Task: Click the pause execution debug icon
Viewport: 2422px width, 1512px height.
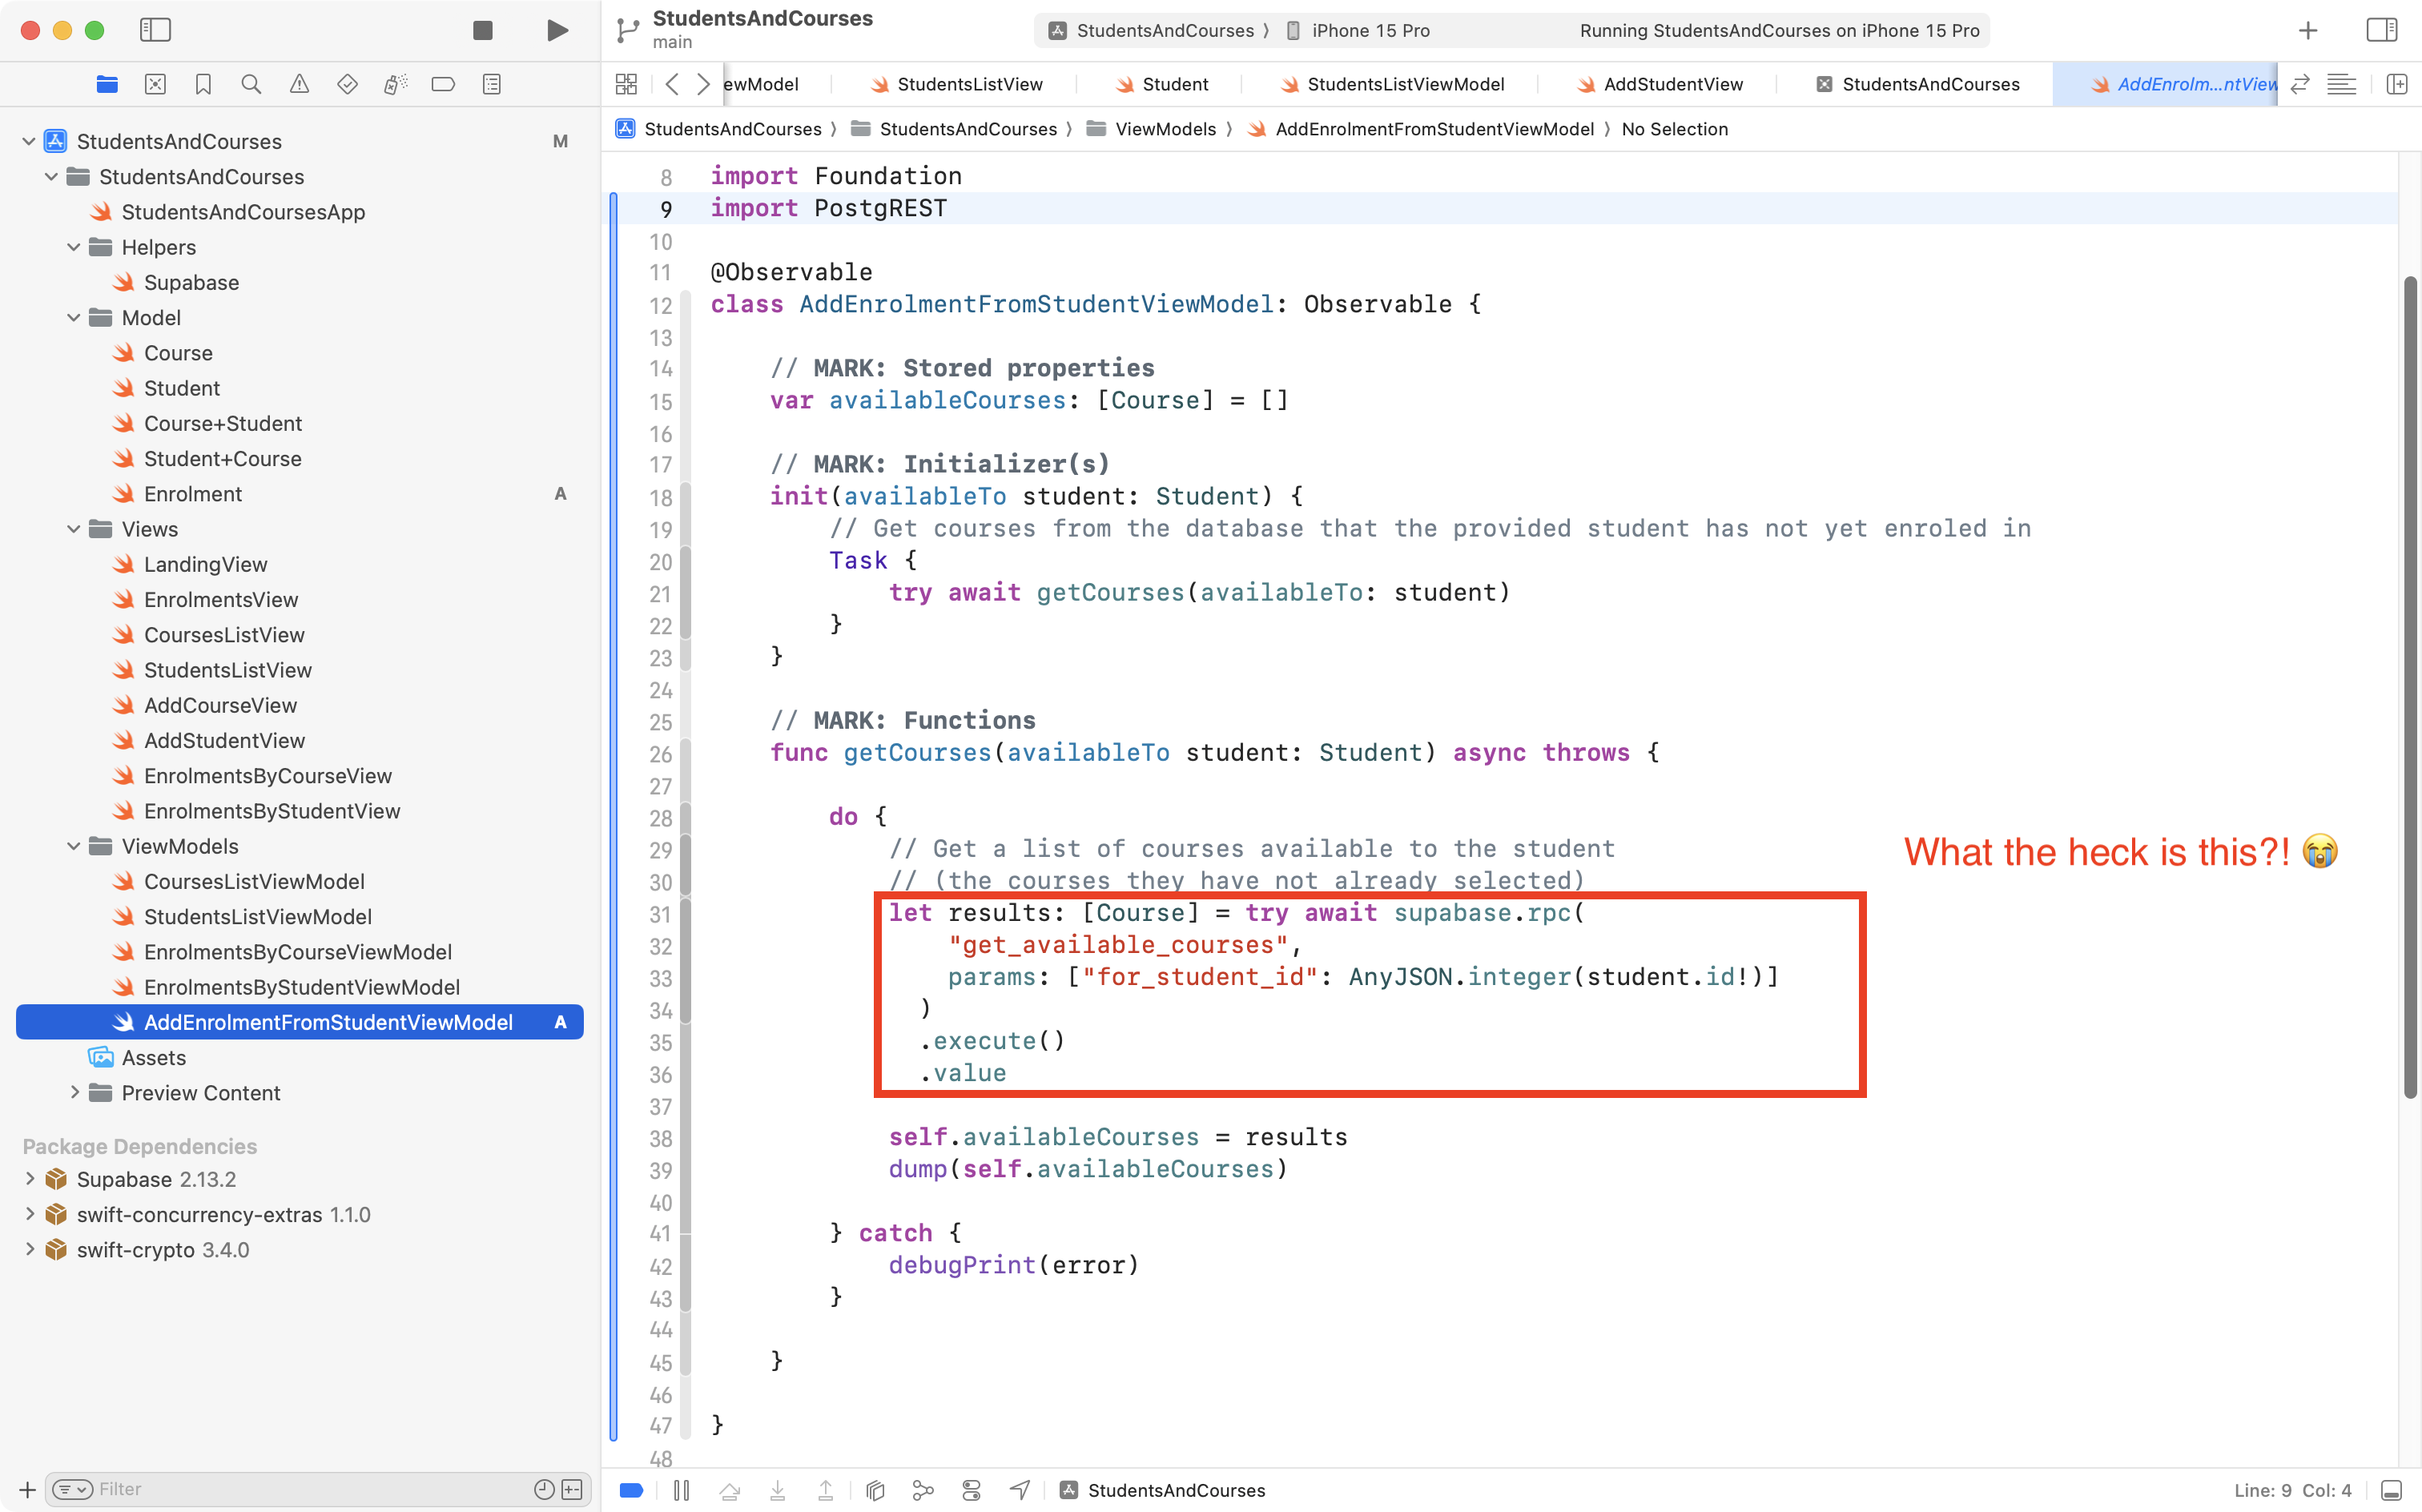Action: click(682, 1490)
